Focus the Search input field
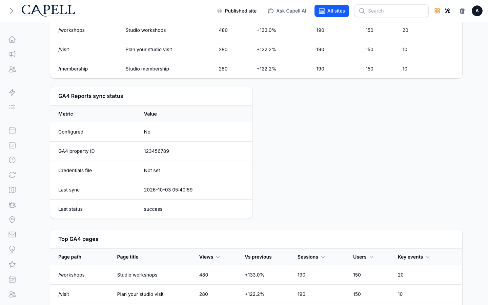This screenshot has width=488, height=305. (391, 11)
